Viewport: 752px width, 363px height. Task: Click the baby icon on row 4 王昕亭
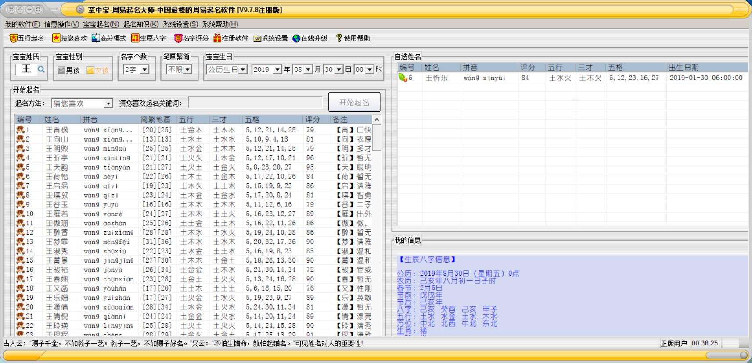pyautogui.click(x=20, y=158)
